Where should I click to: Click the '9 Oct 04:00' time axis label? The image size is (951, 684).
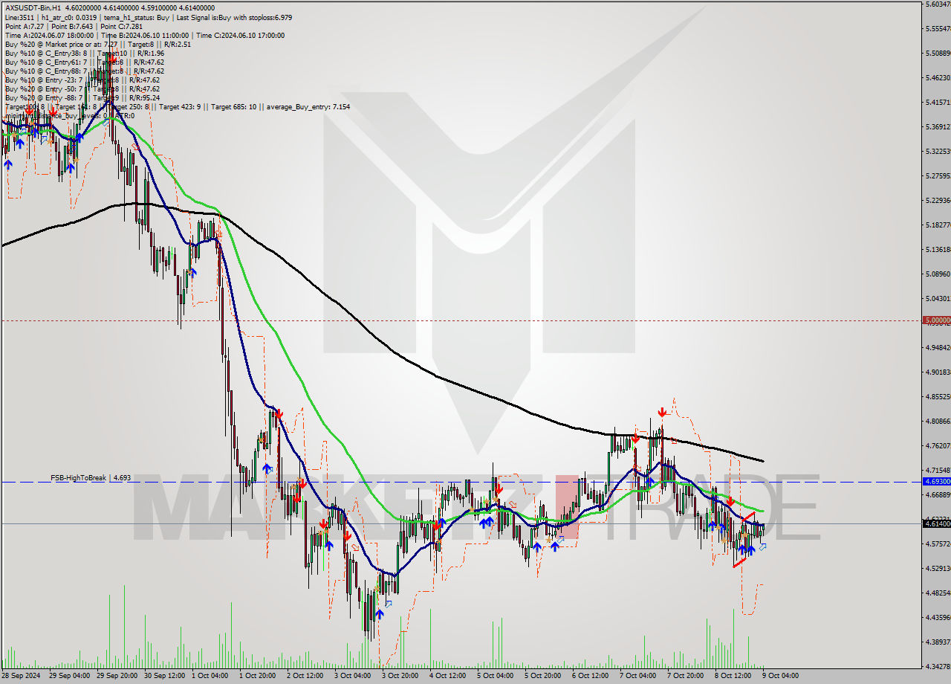pos(781,676)
